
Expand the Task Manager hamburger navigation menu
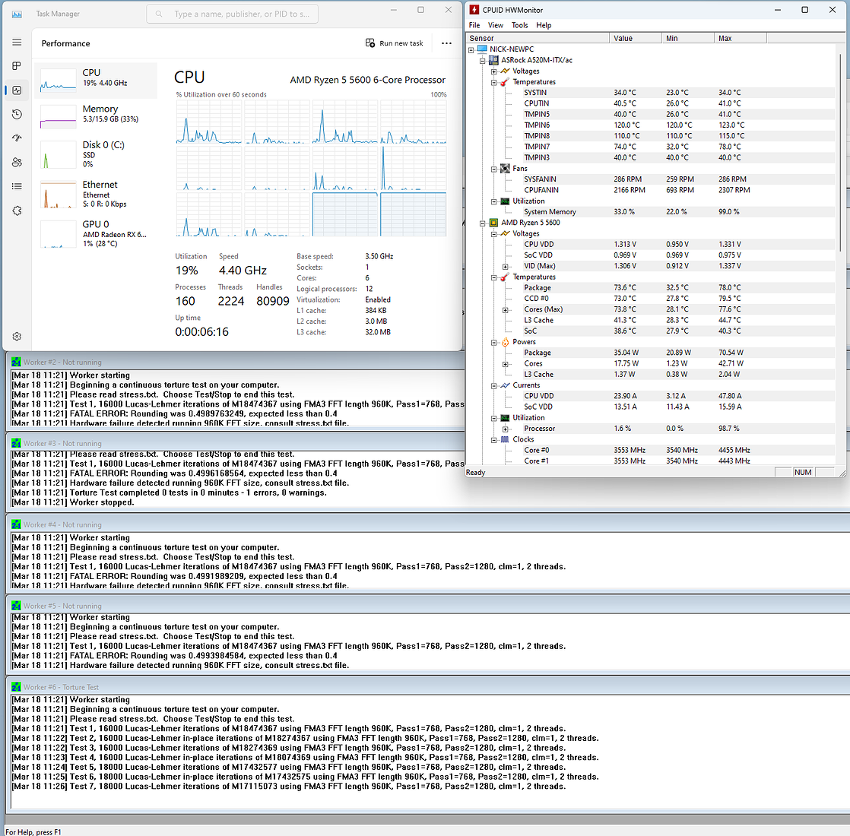click(17, 43)
